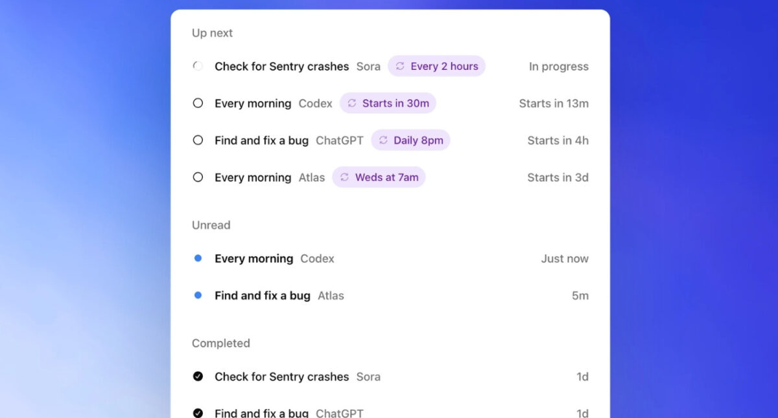This screenshot has height=418, width=778.
Task: Open the Check for Sentry crashes task
Action: (282, 66)
